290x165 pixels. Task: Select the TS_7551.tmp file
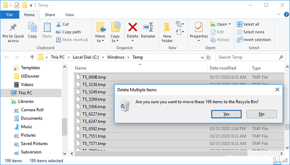click(x=179, y=136)
